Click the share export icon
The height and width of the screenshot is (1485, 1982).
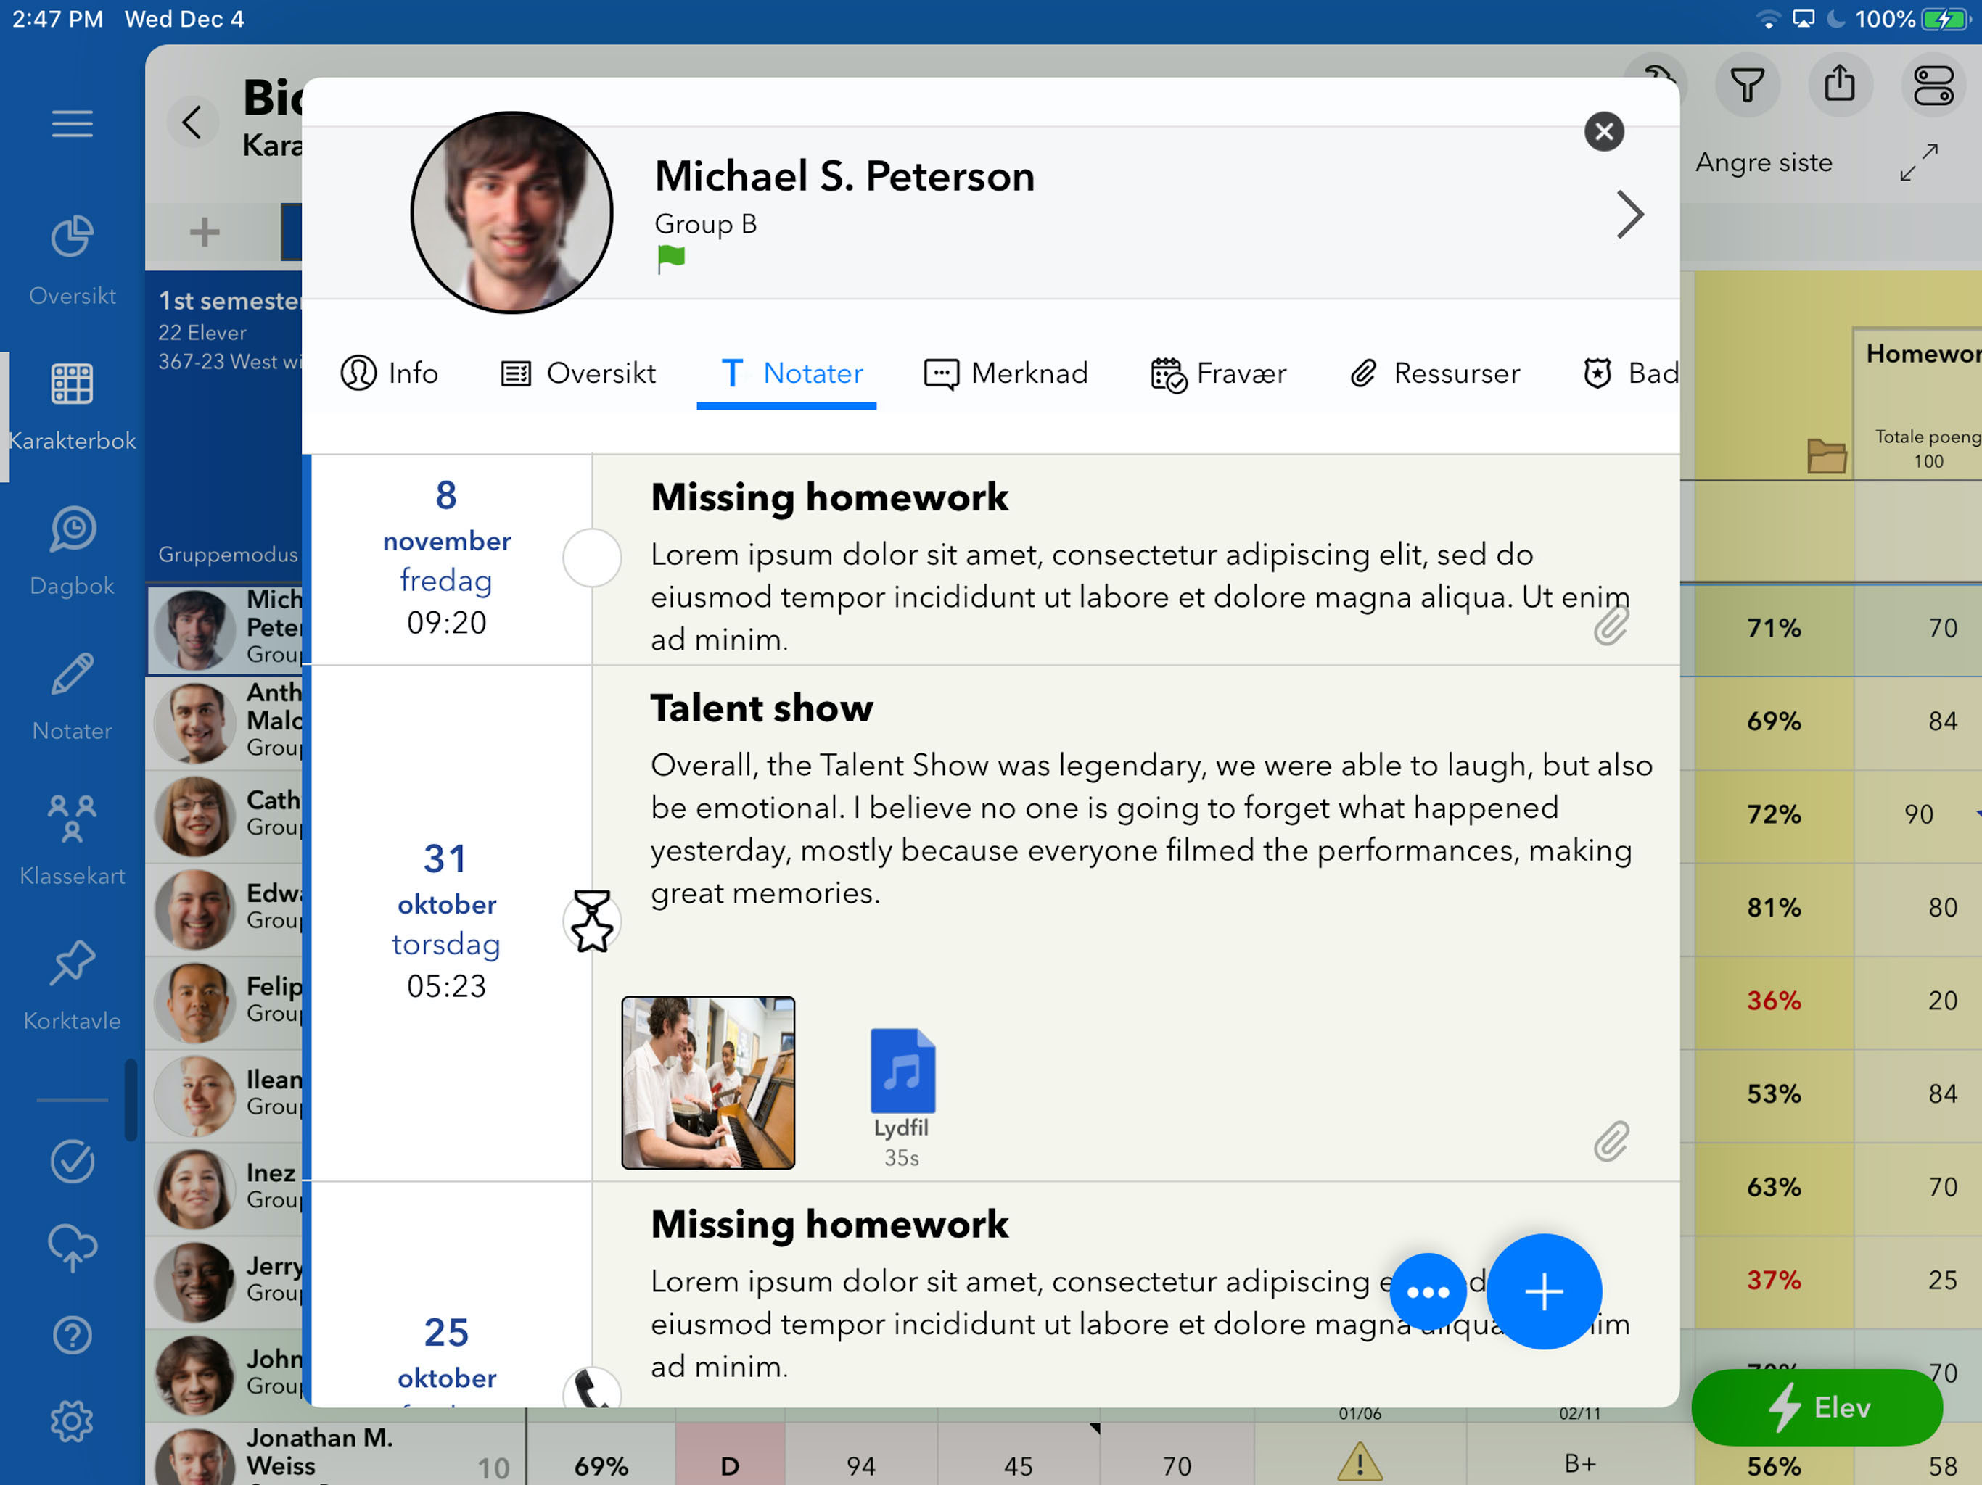coord(1838,85)
